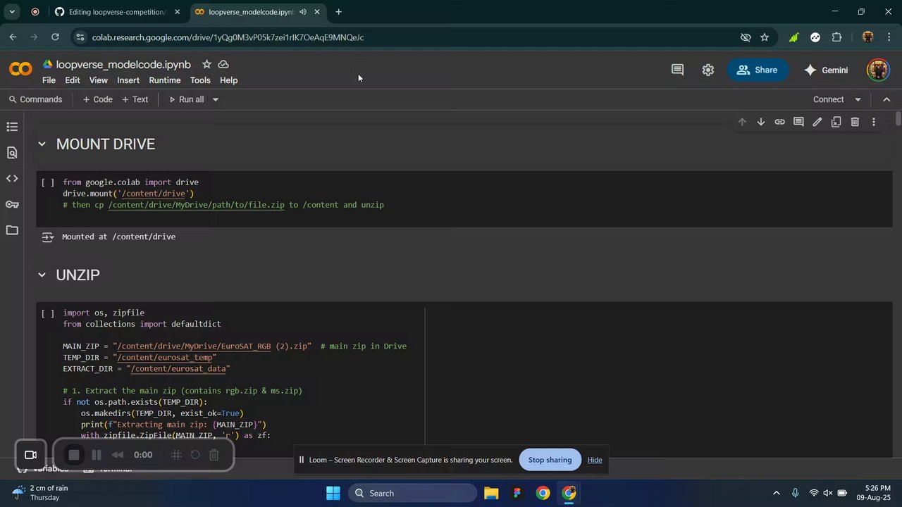Open the Code snippets sidebar panel
Screen dimensions: 902x507
pyautogui.click(x=12, y=178)
